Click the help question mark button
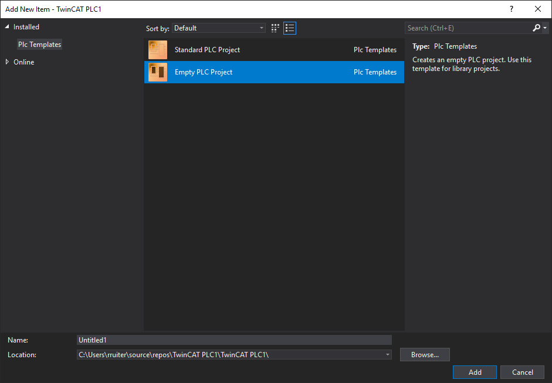The image size is (552, 383). pos(512,9)
